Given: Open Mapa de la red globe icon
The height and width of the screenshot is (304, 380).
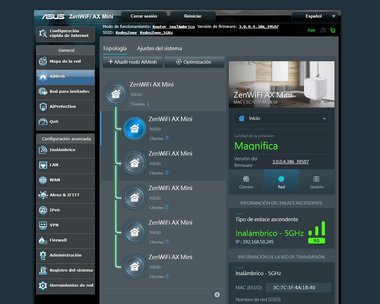Looking at the screenshot, I should pyautogui.click(x=43, y=61).
